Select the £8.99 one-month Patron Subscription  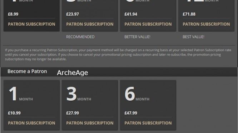[x=31, y=24]
